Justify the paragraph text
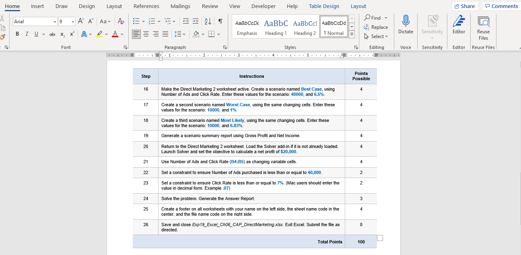Image resolution: width=521 pixels, height=255 pixels. click(165, 34)
